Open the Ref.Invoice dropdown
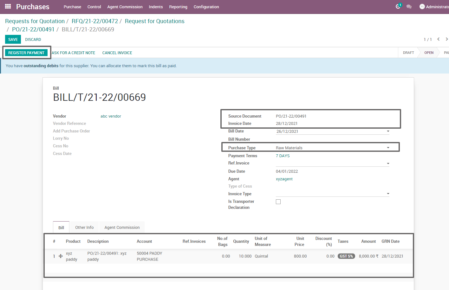 tap(387, 163)
